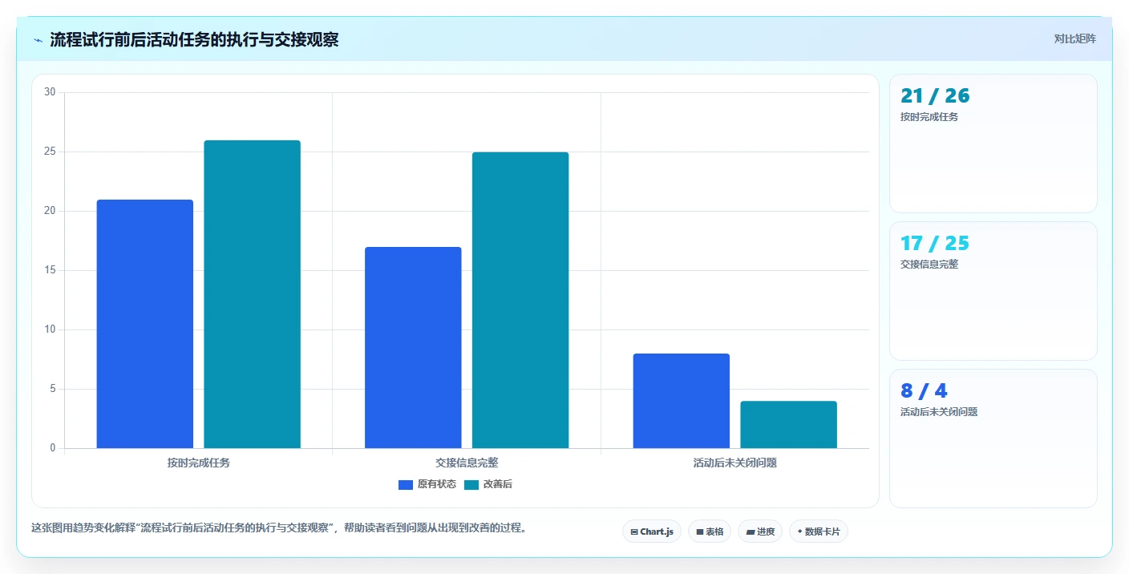Click the 原有状态 bar for 交接信息完整
This screenshot has height=574, width=1129.
413,347
